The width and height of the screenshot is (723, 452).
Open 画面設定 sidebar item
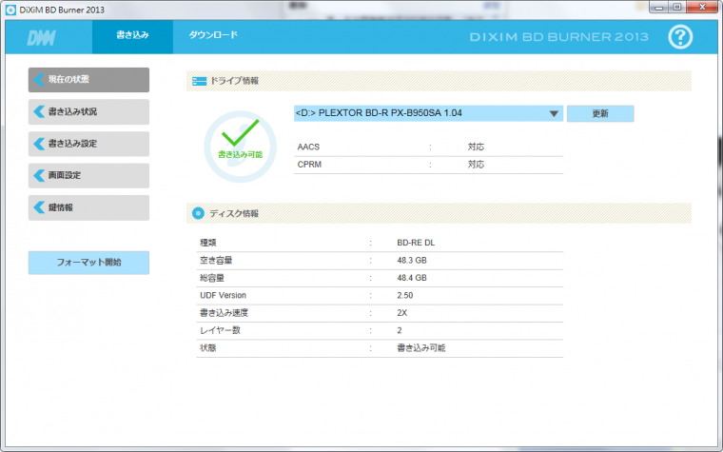click(x=88, y=176)
